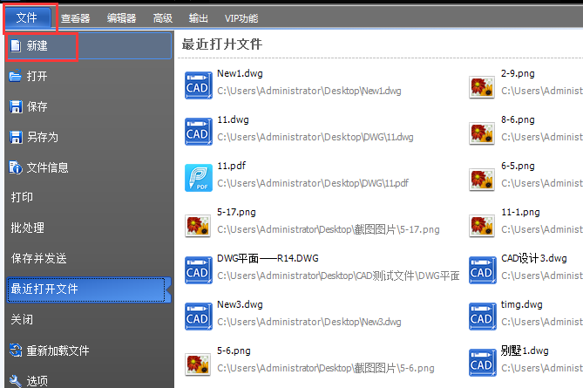Screen dimensions: 583x388
Task: Click the 文件信息 info icon
Action: pos(16,167)
